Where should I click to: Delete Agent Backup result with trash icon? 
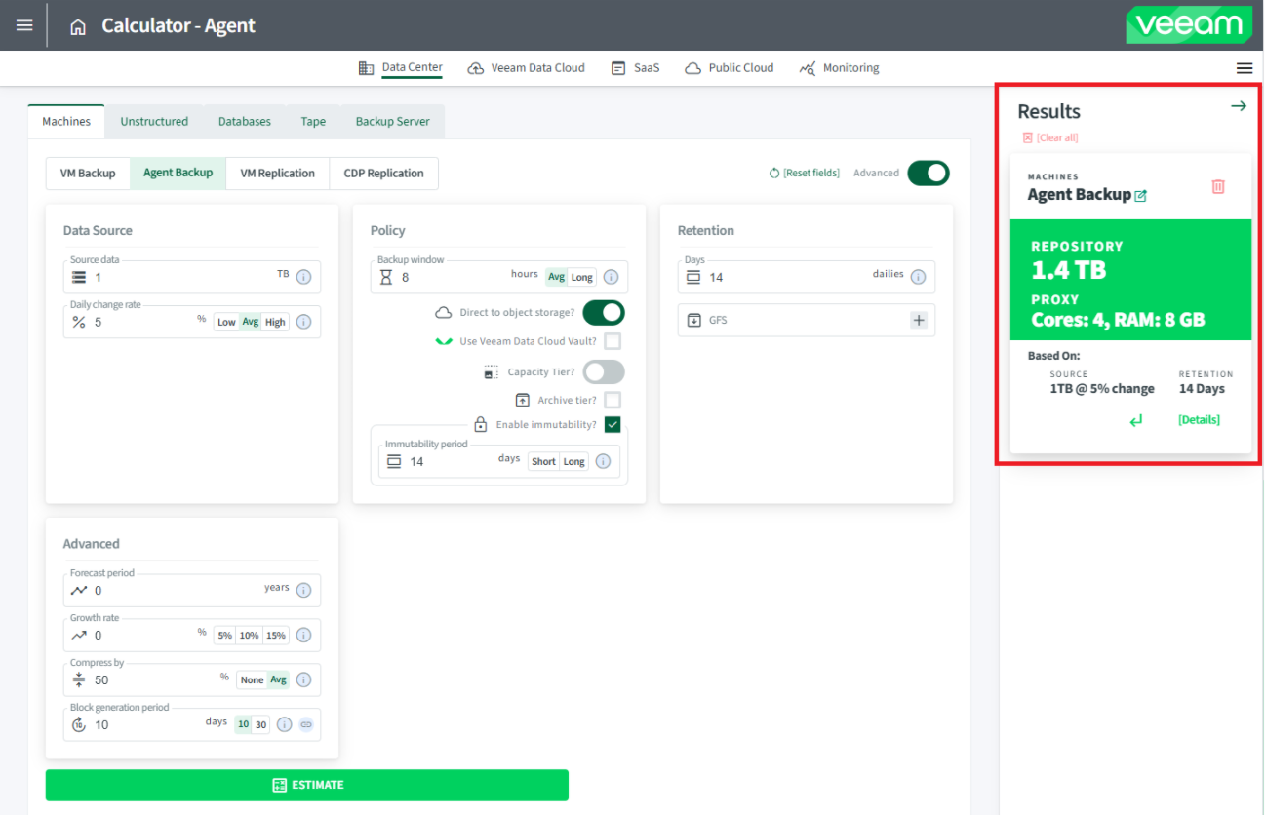click(1218, 186)
